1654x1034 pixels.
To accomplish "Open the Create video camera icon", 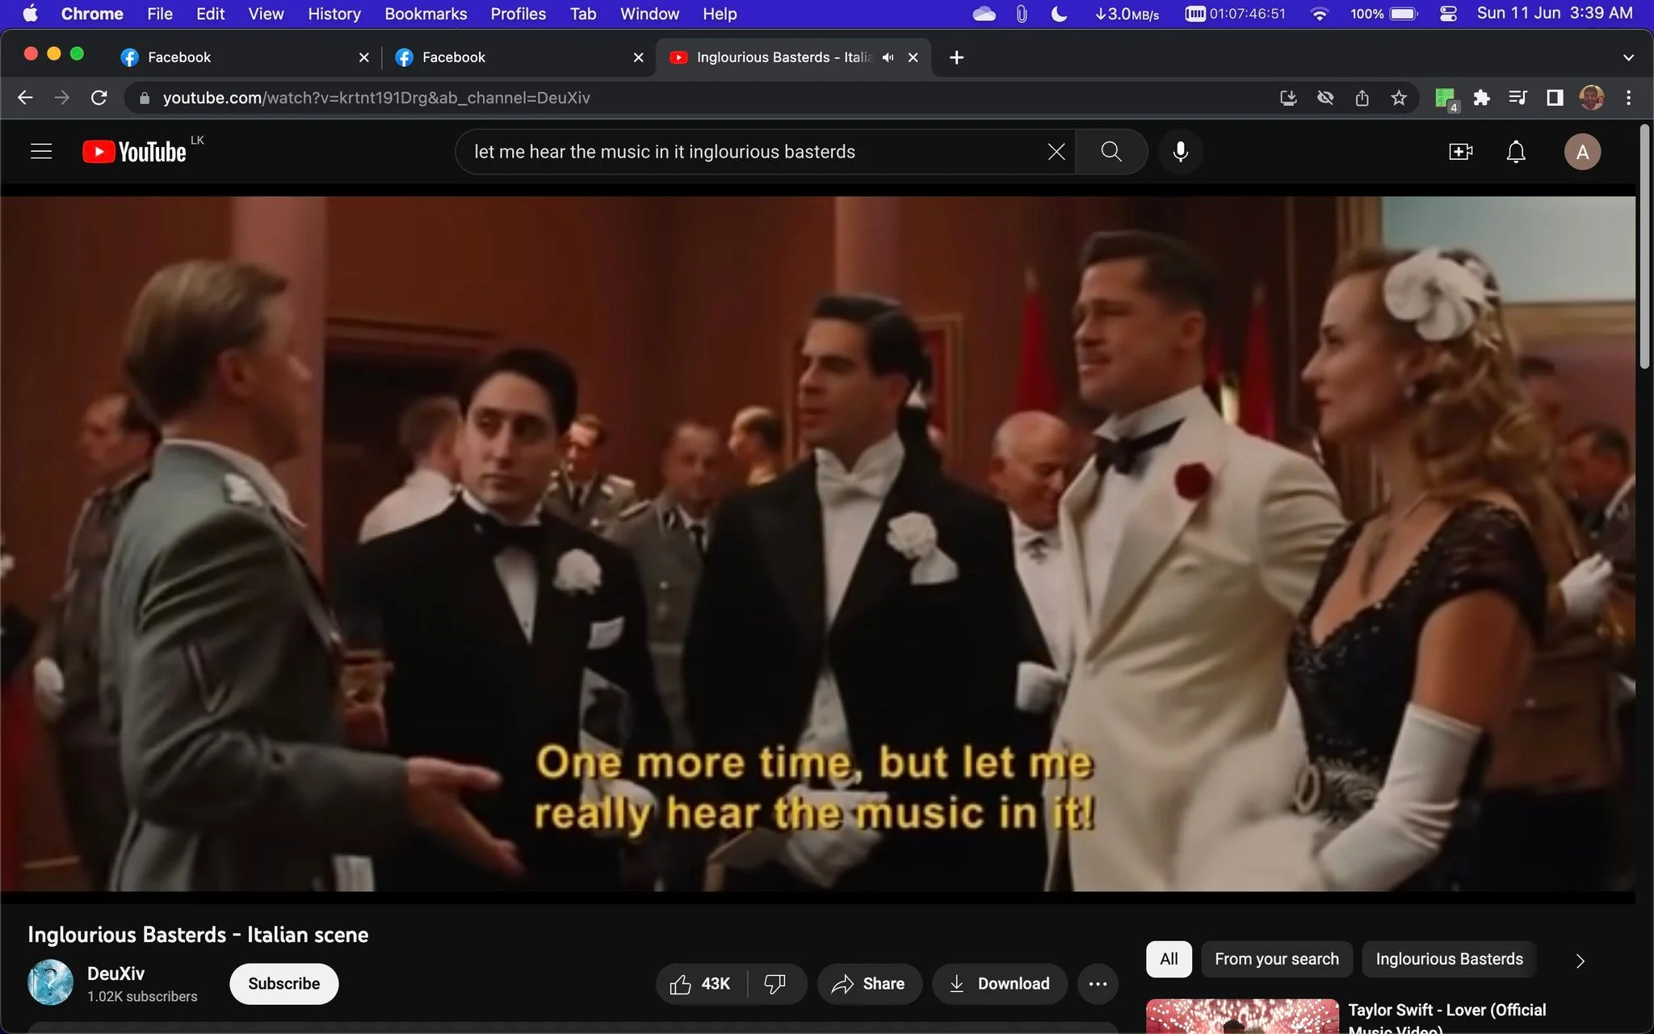I will point(1460,152).
